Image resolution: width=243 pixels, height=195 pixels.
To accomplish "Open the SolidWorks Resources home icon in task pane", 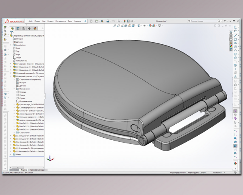I will [x=231, y=32].
